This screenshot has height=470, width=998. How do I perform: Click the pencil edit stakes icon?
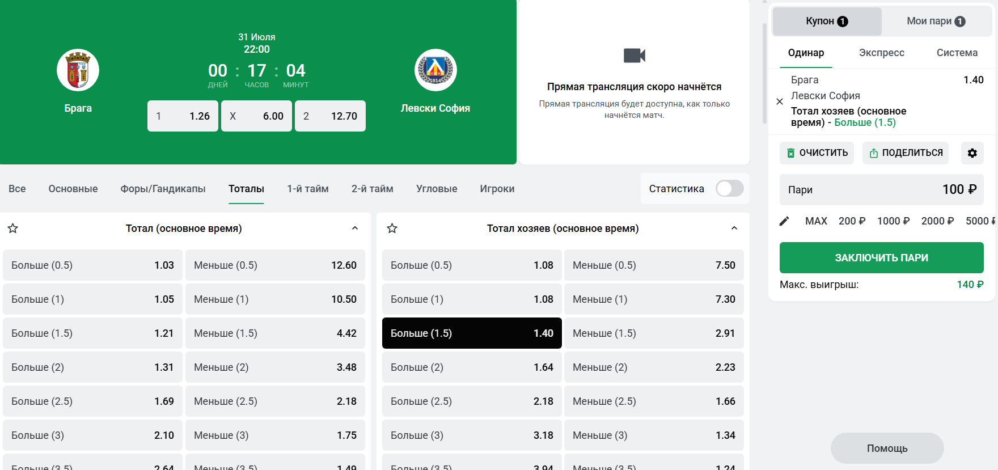coord(784,221)
